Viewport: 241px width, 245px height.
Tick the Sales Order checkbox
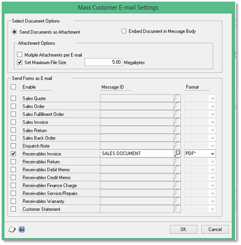[13, 106]
